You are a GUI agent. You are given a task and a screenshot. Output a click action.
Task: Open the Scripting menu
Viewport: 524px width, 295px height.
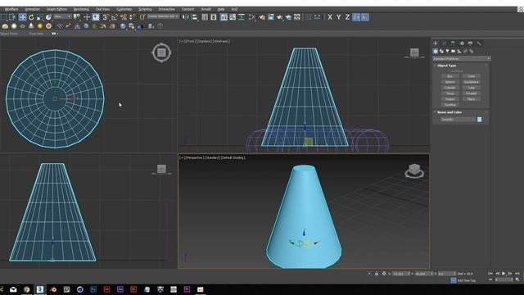pyautogui.click(x=145, y=9)
